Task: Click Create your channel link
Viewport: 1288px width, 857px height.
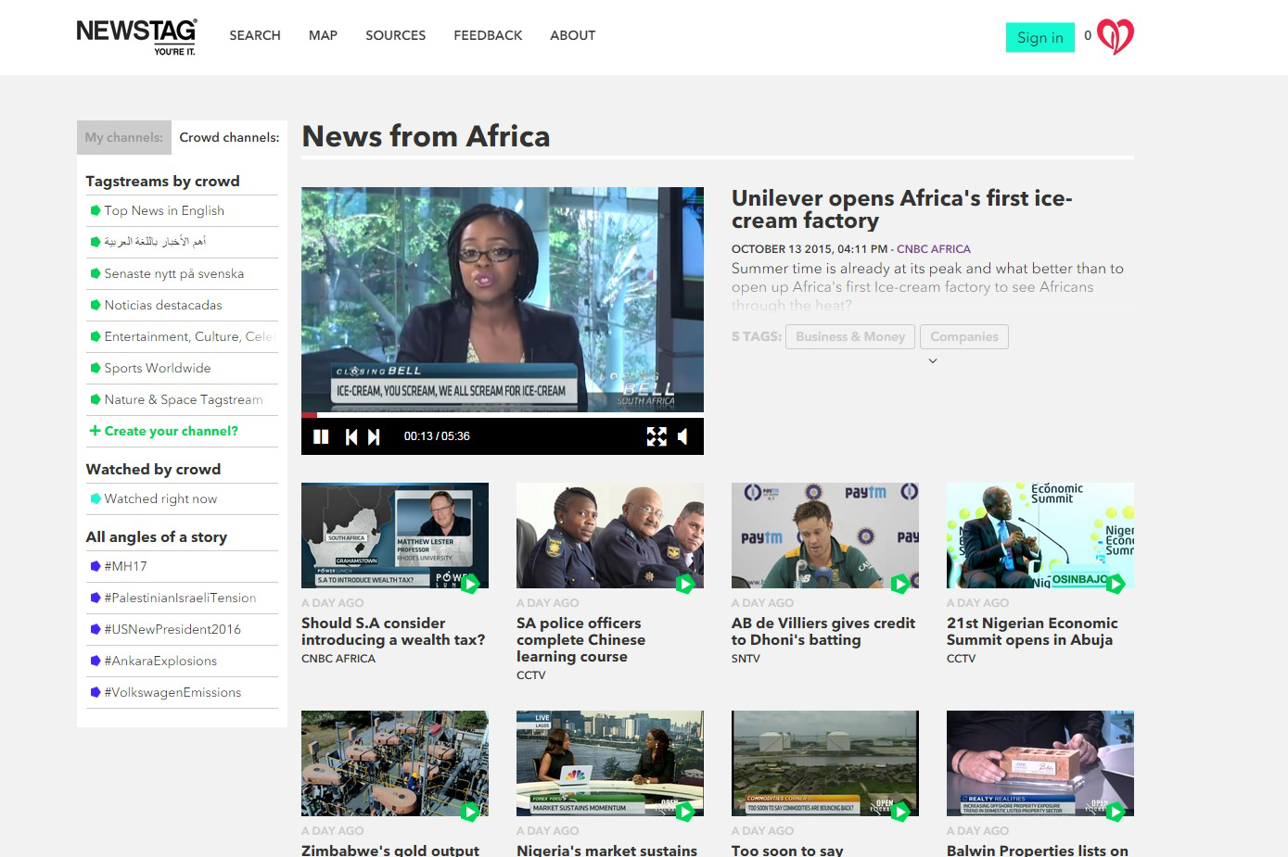Action: coord(172,431)
